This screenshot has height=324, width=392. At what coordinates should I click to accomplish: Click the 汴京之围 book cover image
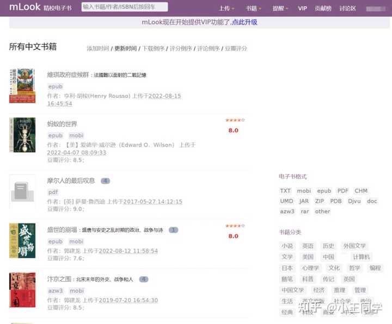22,290
